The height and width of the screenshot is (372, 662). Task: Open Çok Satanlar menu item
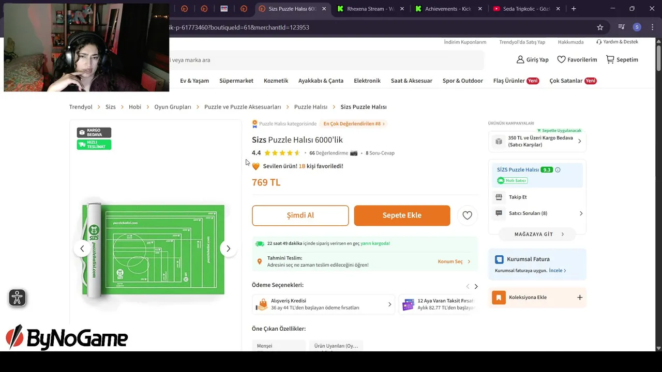pyautogui.click(x=573, y=81)
